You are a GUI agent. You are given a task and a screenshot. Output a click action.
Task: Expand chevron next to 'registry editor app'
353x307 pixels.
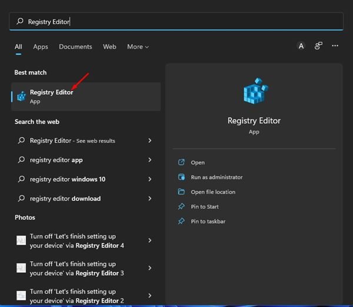[149, 160]
